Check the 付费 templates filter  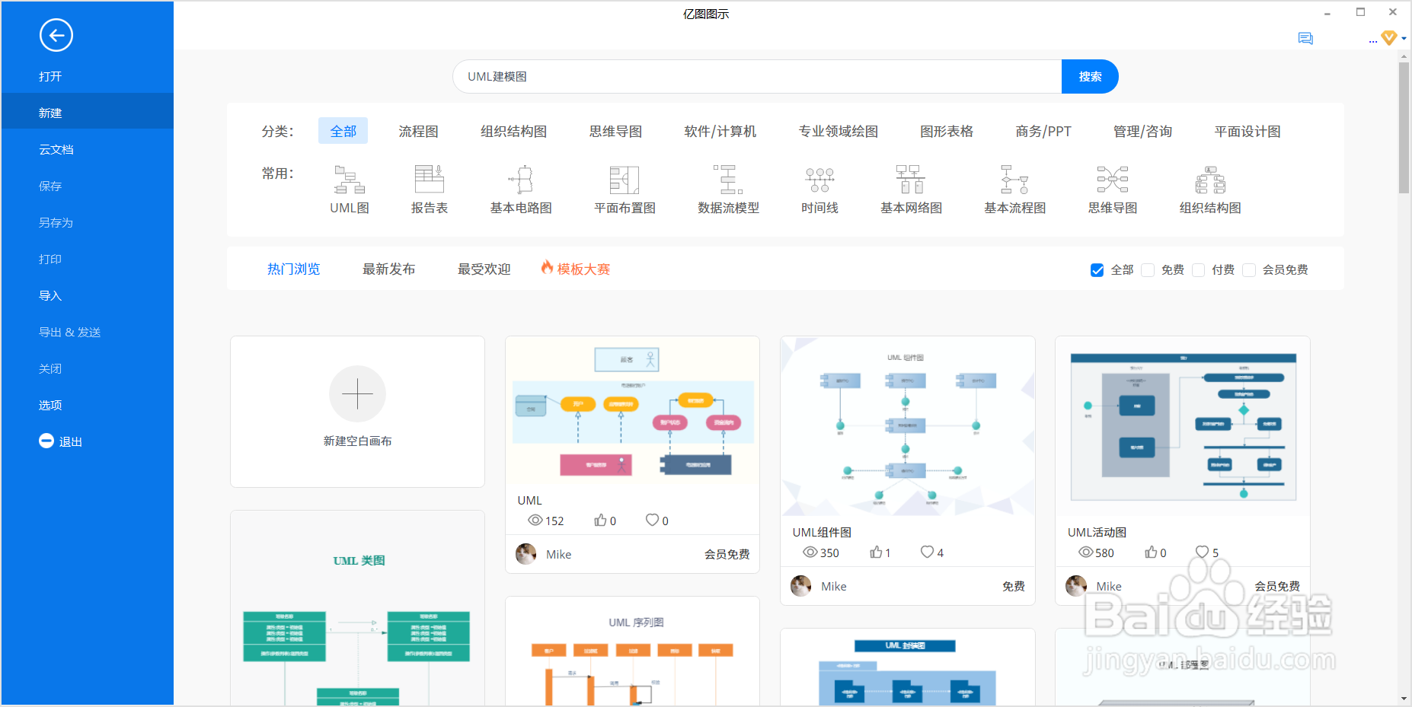[x=1198, y=269]
